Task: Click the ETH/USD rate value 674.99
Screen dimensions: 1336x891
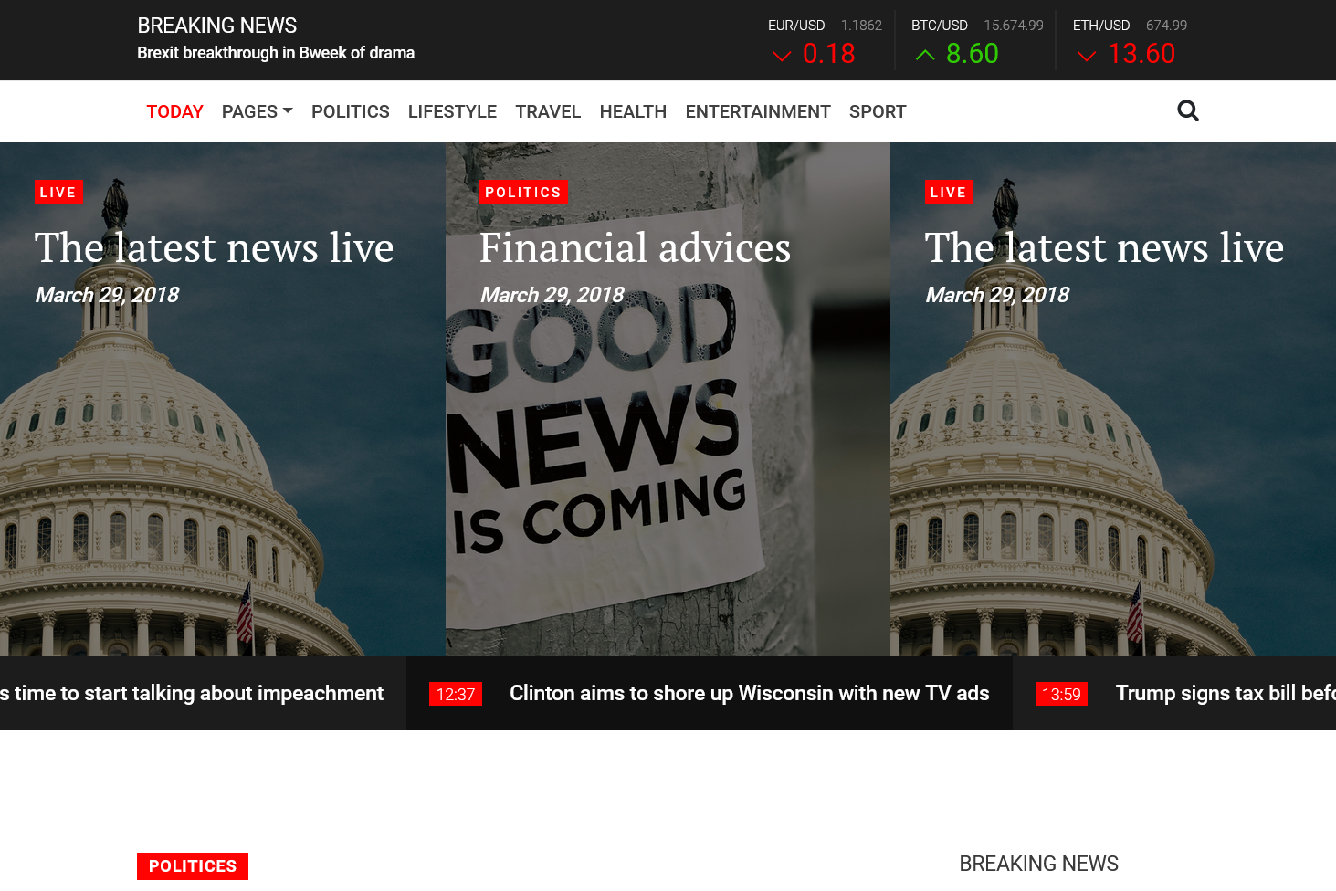Action: click(x=1166, y=26)
